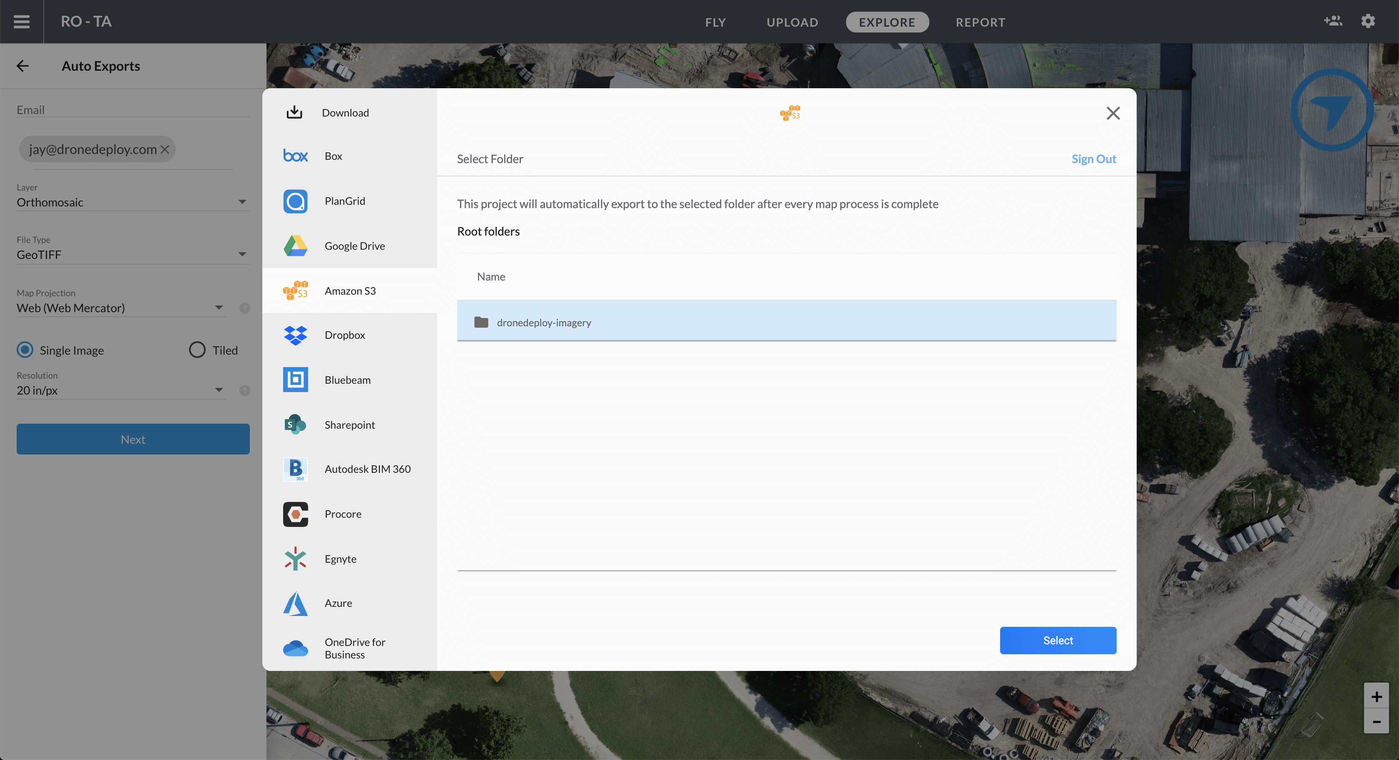The height and width of the screenshot is (760, 1399).
Task: Click the map compass location icon
Action: pos(1332,109)
